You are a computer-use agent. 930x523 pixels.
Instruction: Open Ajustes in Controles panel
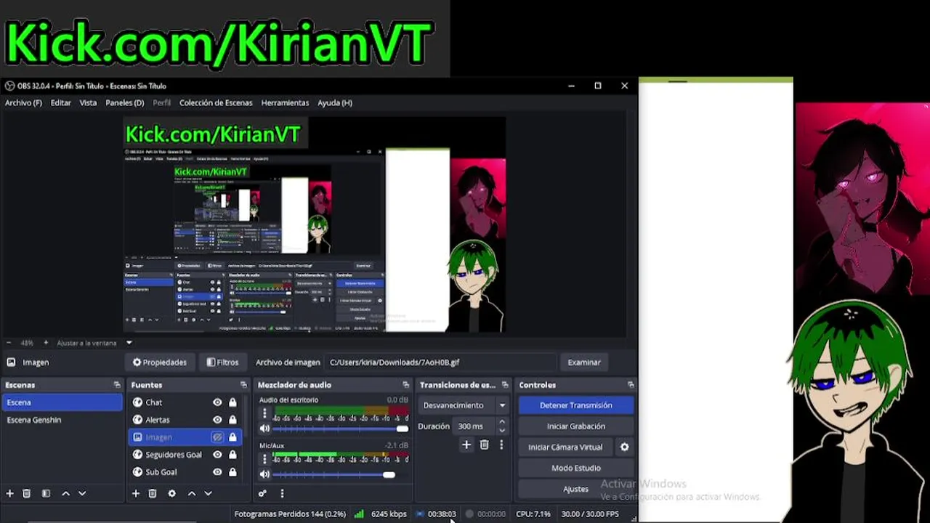[x=575, y=489]
